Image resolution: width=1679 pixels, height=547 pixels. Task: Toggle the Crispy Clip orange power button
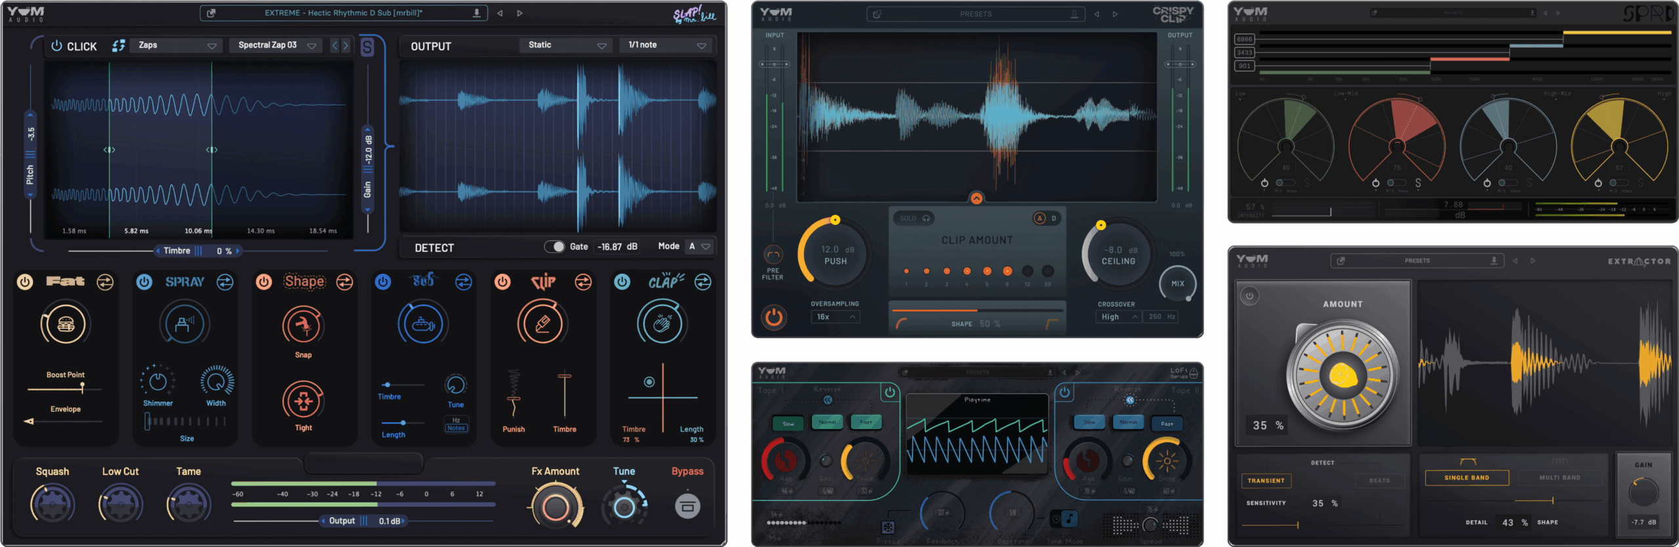click(x=774, y=318)
